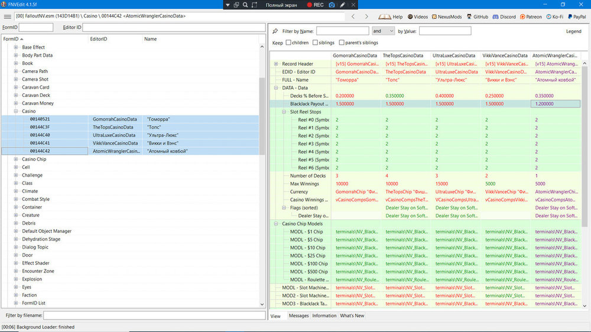The height and width of the screenshot is (332, 591).
Task: Open the Ko-Fi link
Action: pyautogui.click(x=555, y=17)
